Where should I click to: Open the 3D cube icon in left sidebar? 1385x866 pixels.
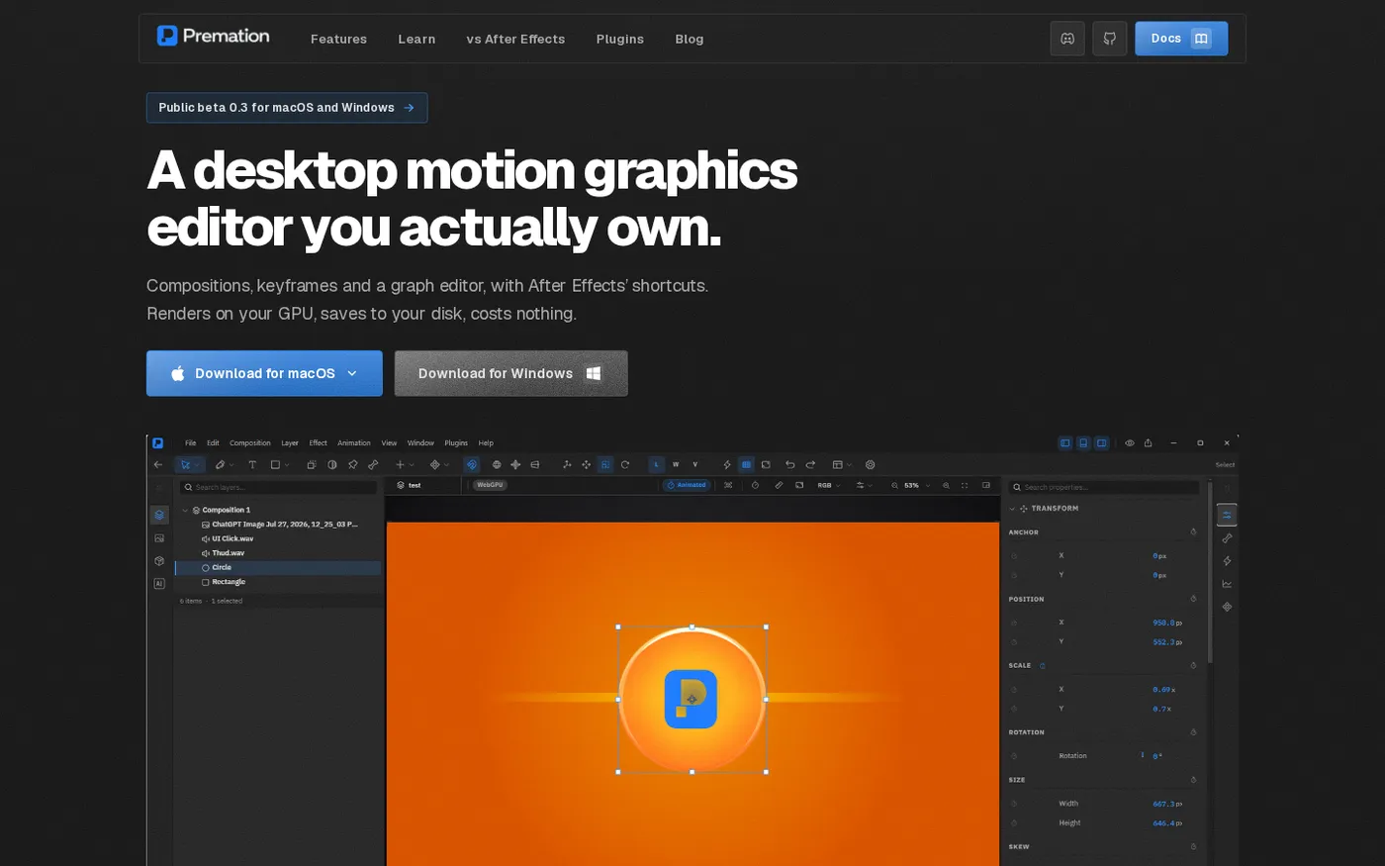[x=159, y=561]
